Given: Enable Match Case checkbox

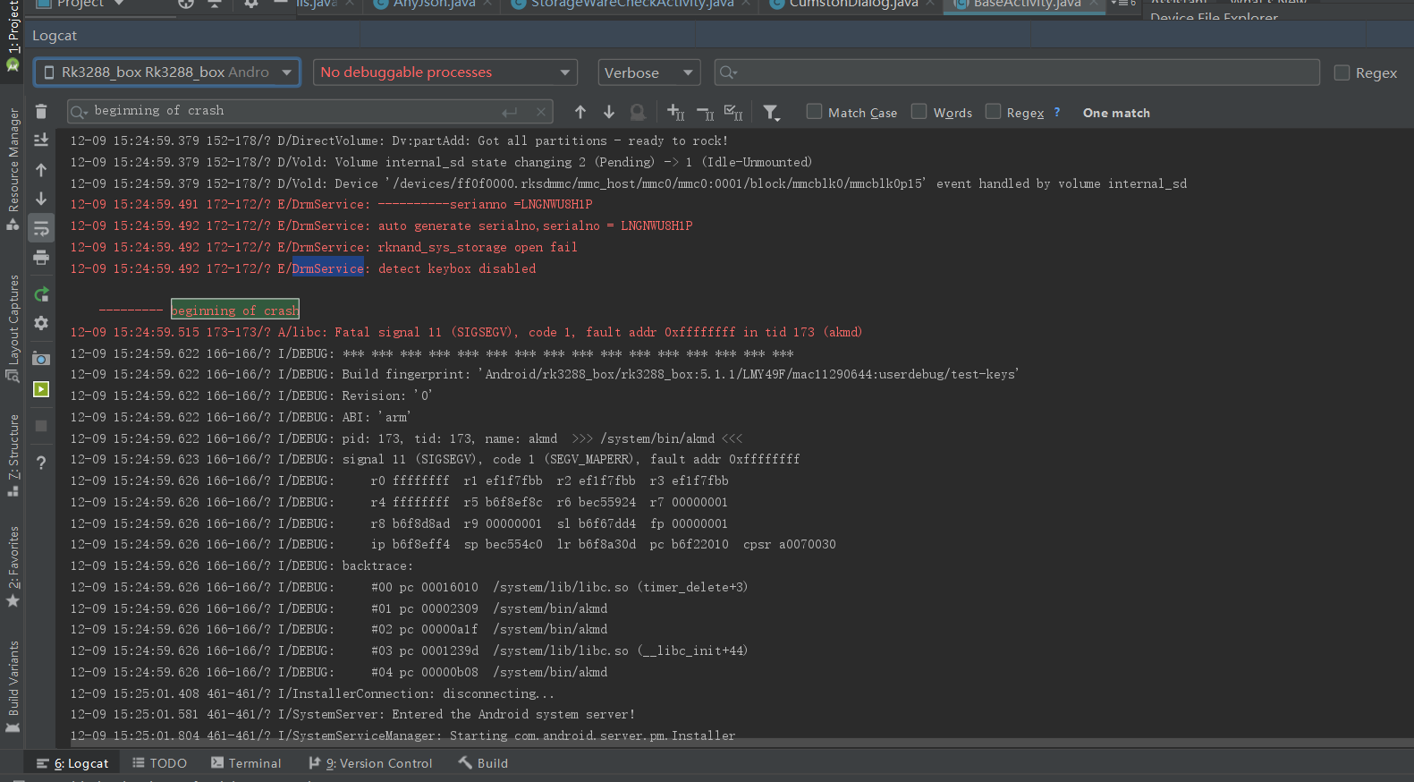Looking at the screenshot, I should 814,112.
